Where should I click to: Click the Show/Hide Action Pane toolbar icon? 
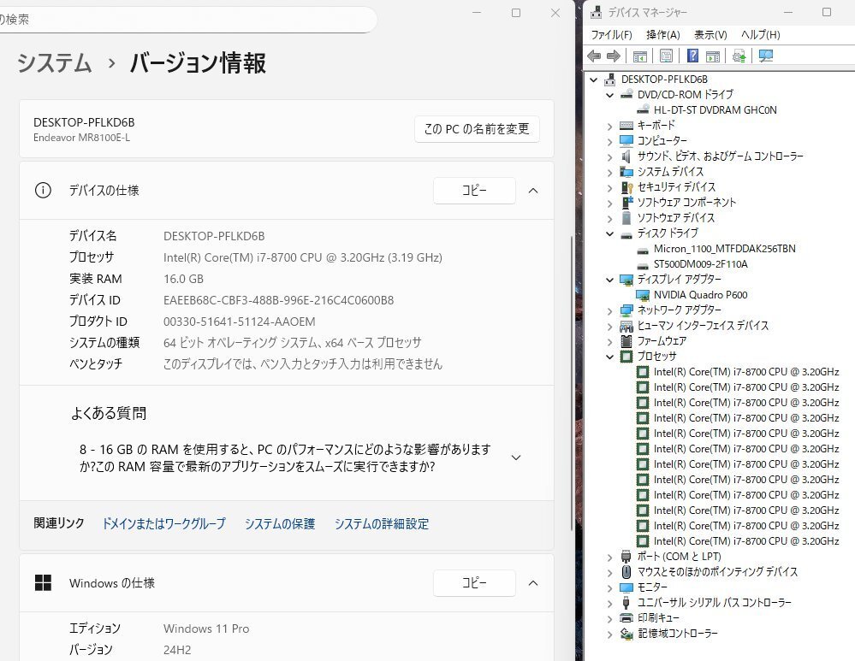click(x=712, y=56)
